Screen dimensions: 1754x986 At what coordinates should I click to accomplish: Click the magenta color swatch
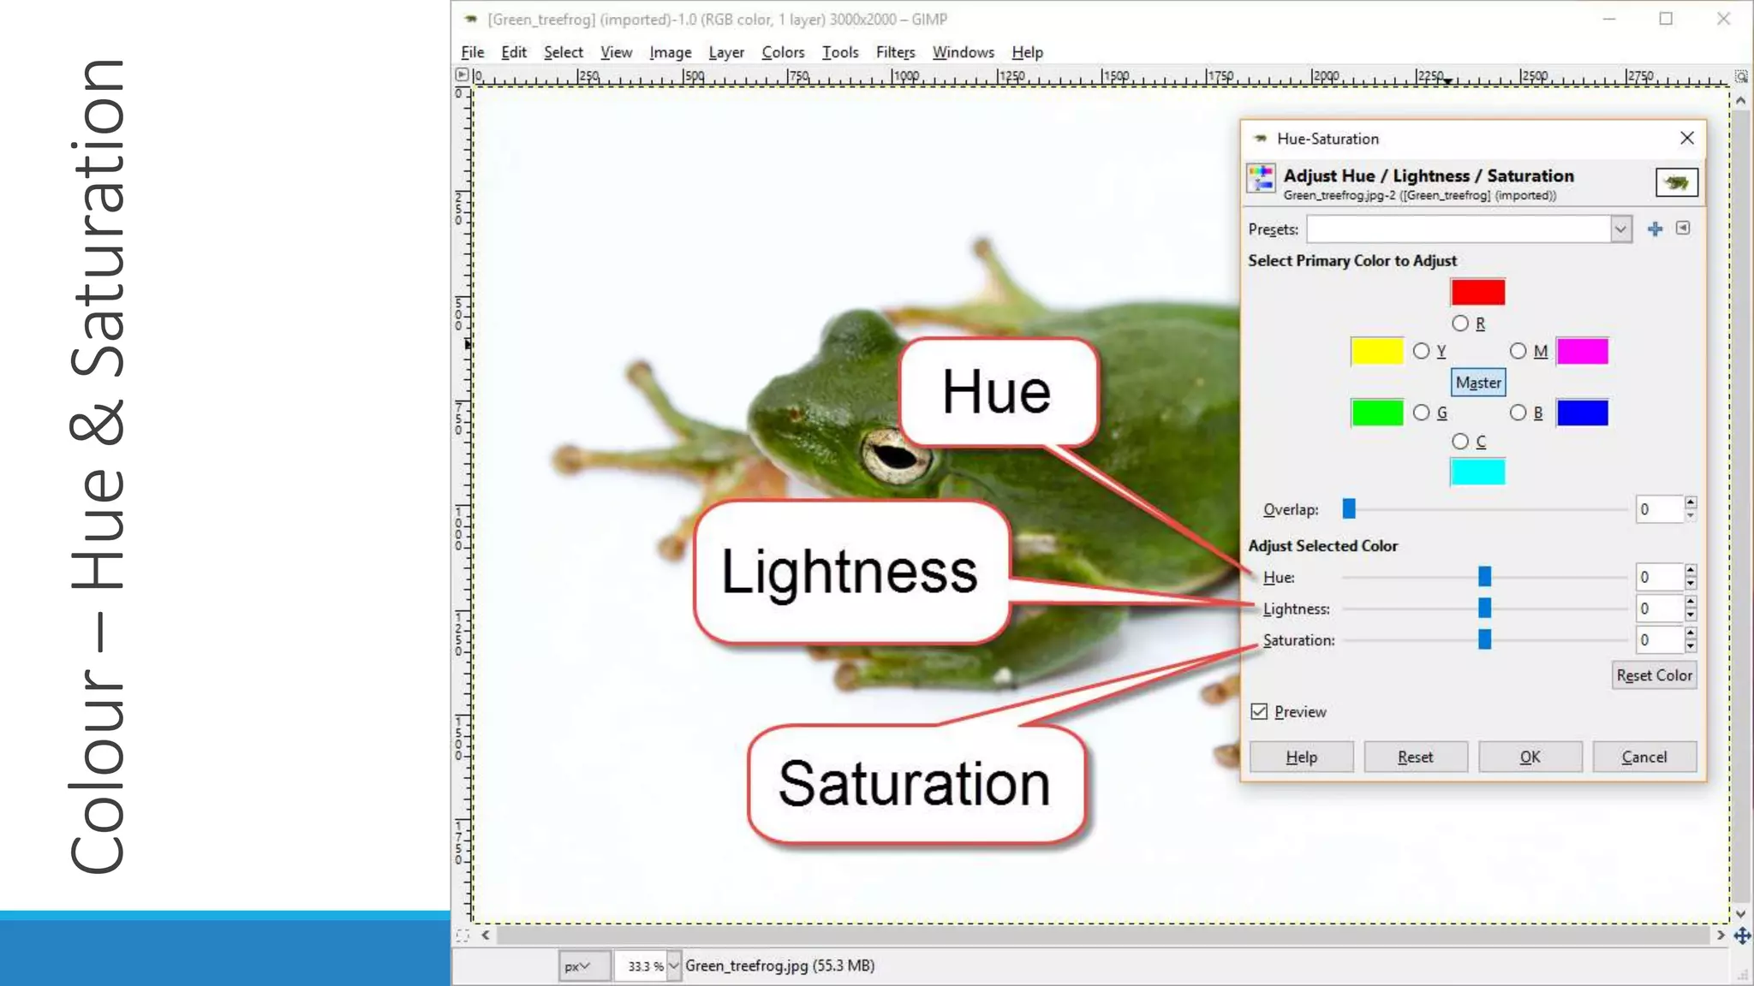point(1582,351)
